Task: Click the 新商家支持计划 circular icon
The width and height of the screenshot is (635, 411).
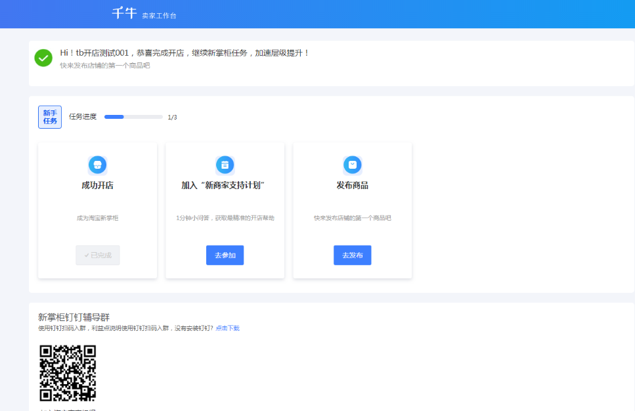Action: tap(225, 165)
